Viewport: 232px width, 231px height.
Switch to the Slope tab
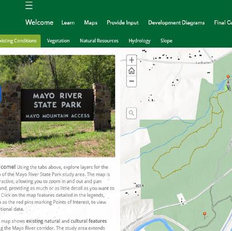click(167, 41)
